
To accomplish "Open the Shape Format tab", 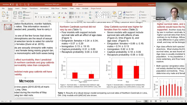I will pos(96,9).
